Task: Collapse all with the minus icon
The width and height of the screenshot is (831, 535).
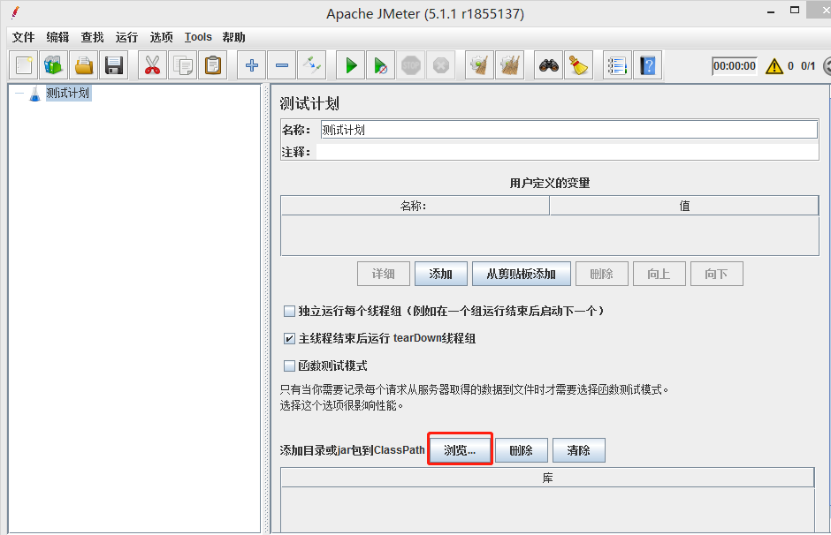Action: coord(282,65)
